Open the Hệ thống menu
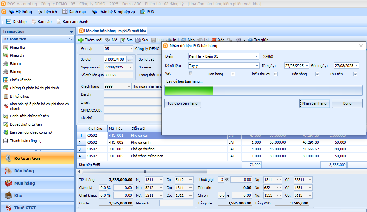Viewport: 367px width, 212px height. 21,12
